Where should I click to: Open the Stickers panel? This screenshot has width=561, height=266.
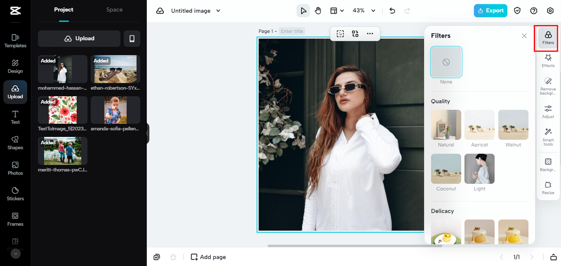[15, 193]
